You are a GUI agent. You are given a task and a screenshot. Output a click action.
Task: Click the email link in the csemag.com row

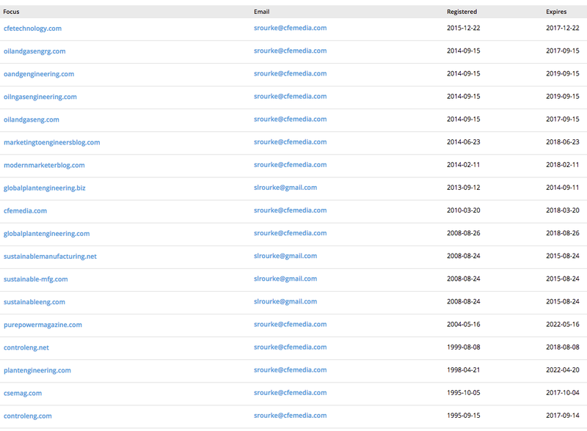pos(290,393)
